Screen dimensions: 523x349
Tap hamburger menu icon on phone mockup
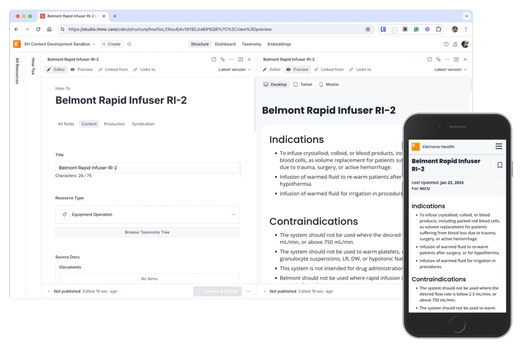point(498,146)
